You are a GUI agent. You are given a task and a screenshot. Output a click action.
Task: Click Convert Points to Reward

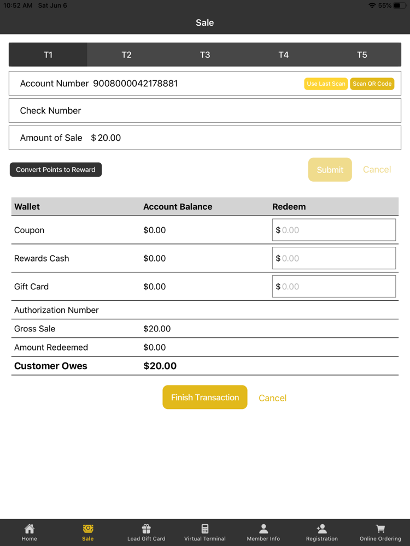pos(56,170)
